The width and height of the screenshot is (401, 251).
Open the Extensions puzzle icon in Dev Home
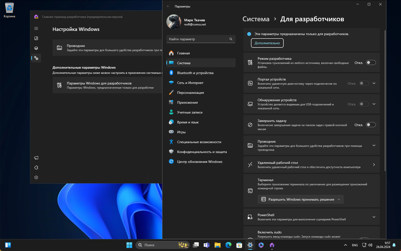tap(36, 168)
